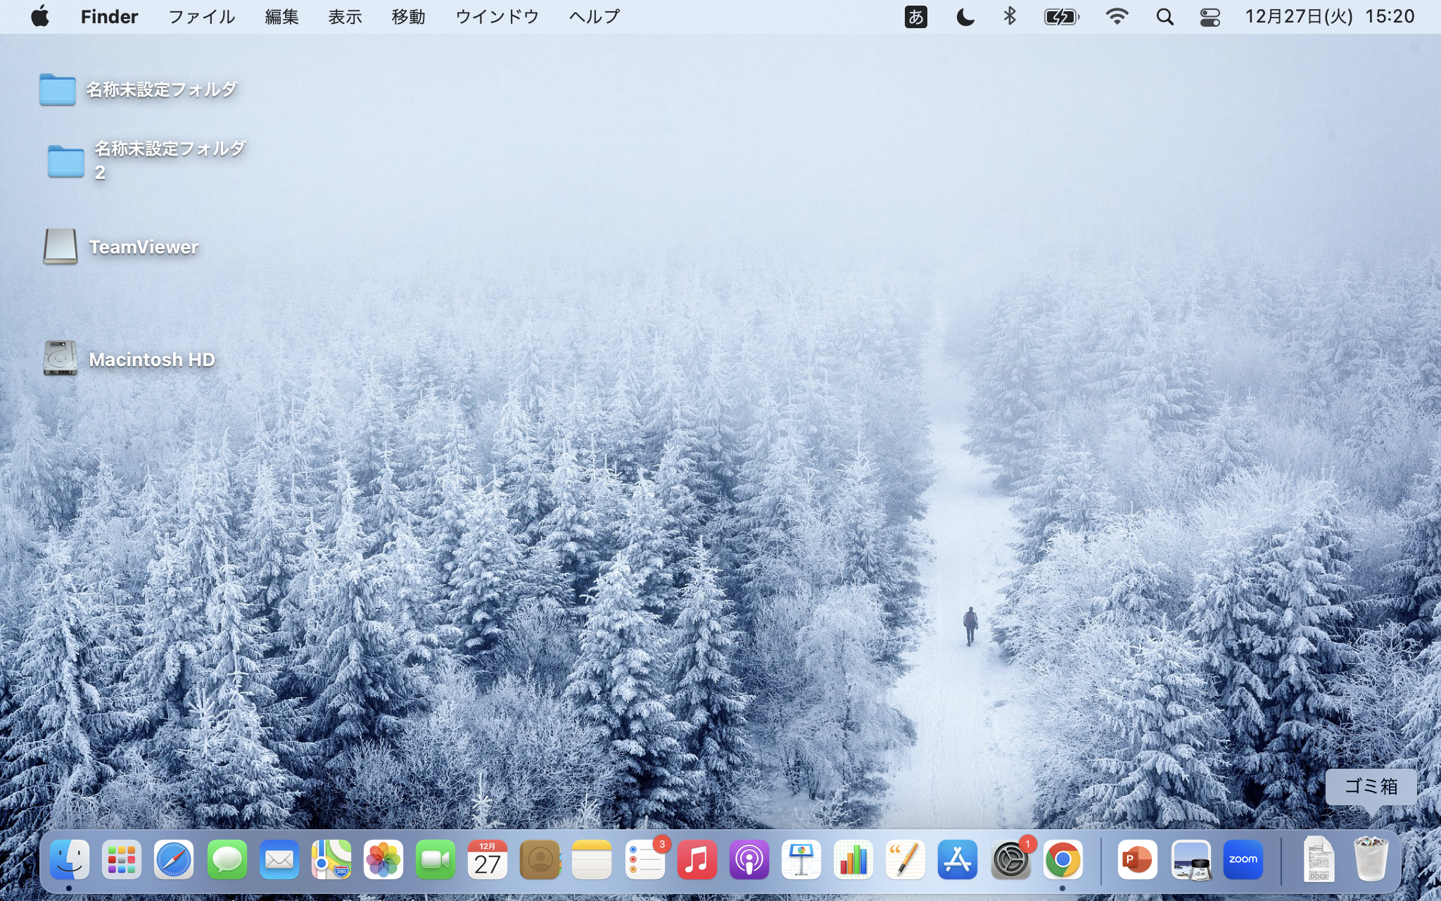Open the Japanese input source menu
This screenshot has height=901, width=1441.
(x=915, y=17)
